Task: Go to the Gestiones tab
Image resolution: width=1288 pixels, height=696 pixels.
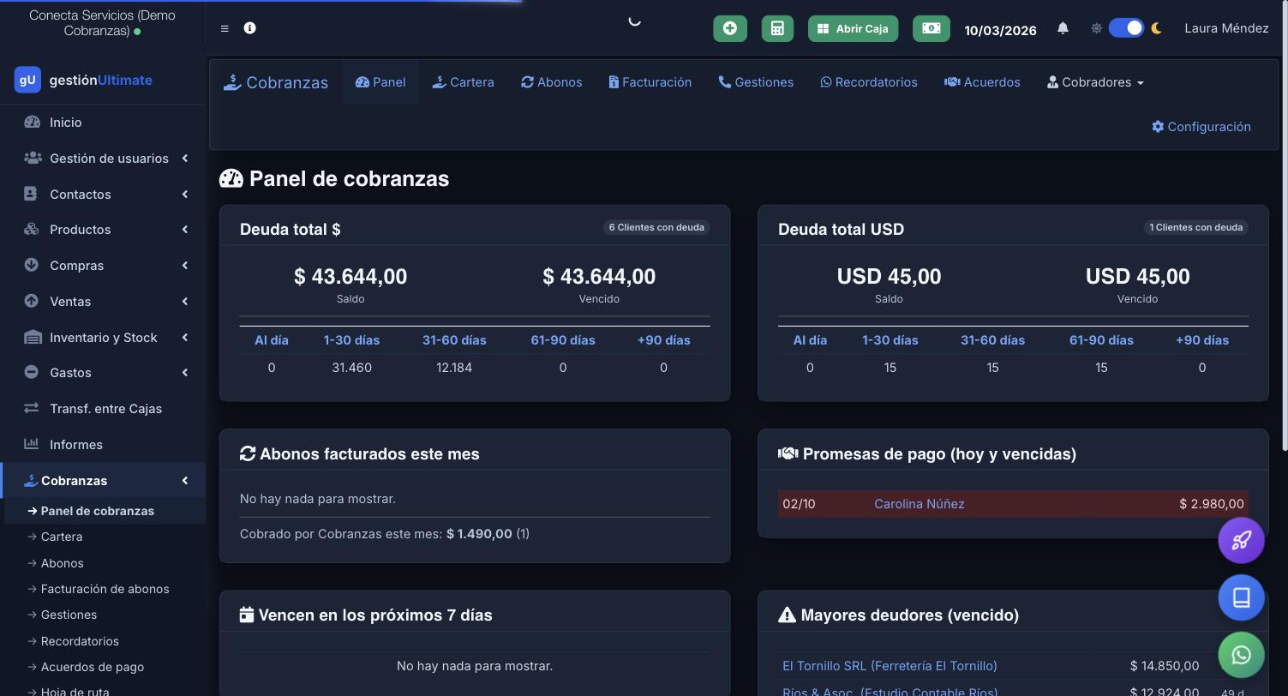Action: [756, 82]
